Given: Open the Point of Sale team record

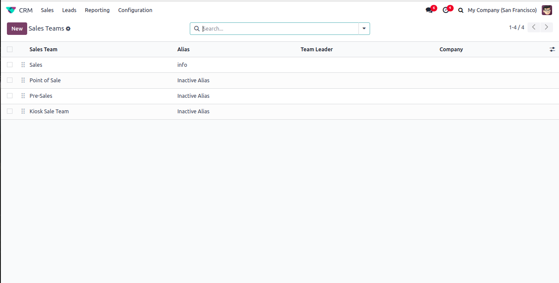Looking at the screenshot, I should click(x=45, y=80).
